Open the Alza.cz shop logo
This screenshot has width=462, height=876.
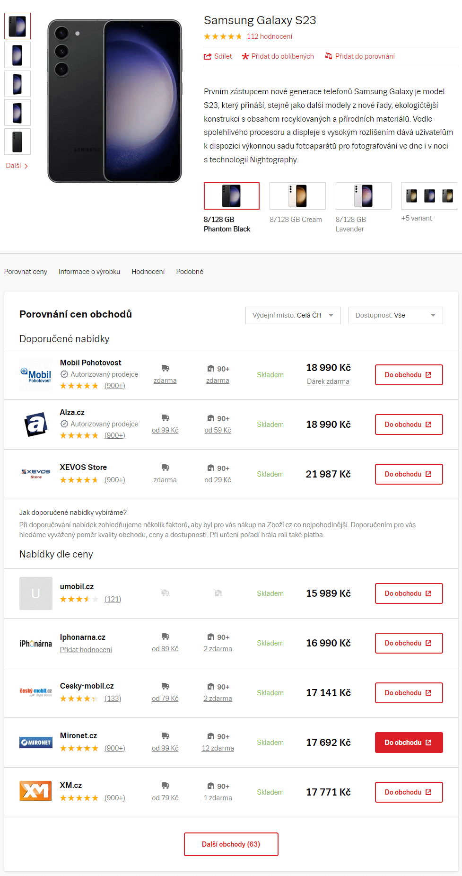pyautogui.click(x=36, y=425)
